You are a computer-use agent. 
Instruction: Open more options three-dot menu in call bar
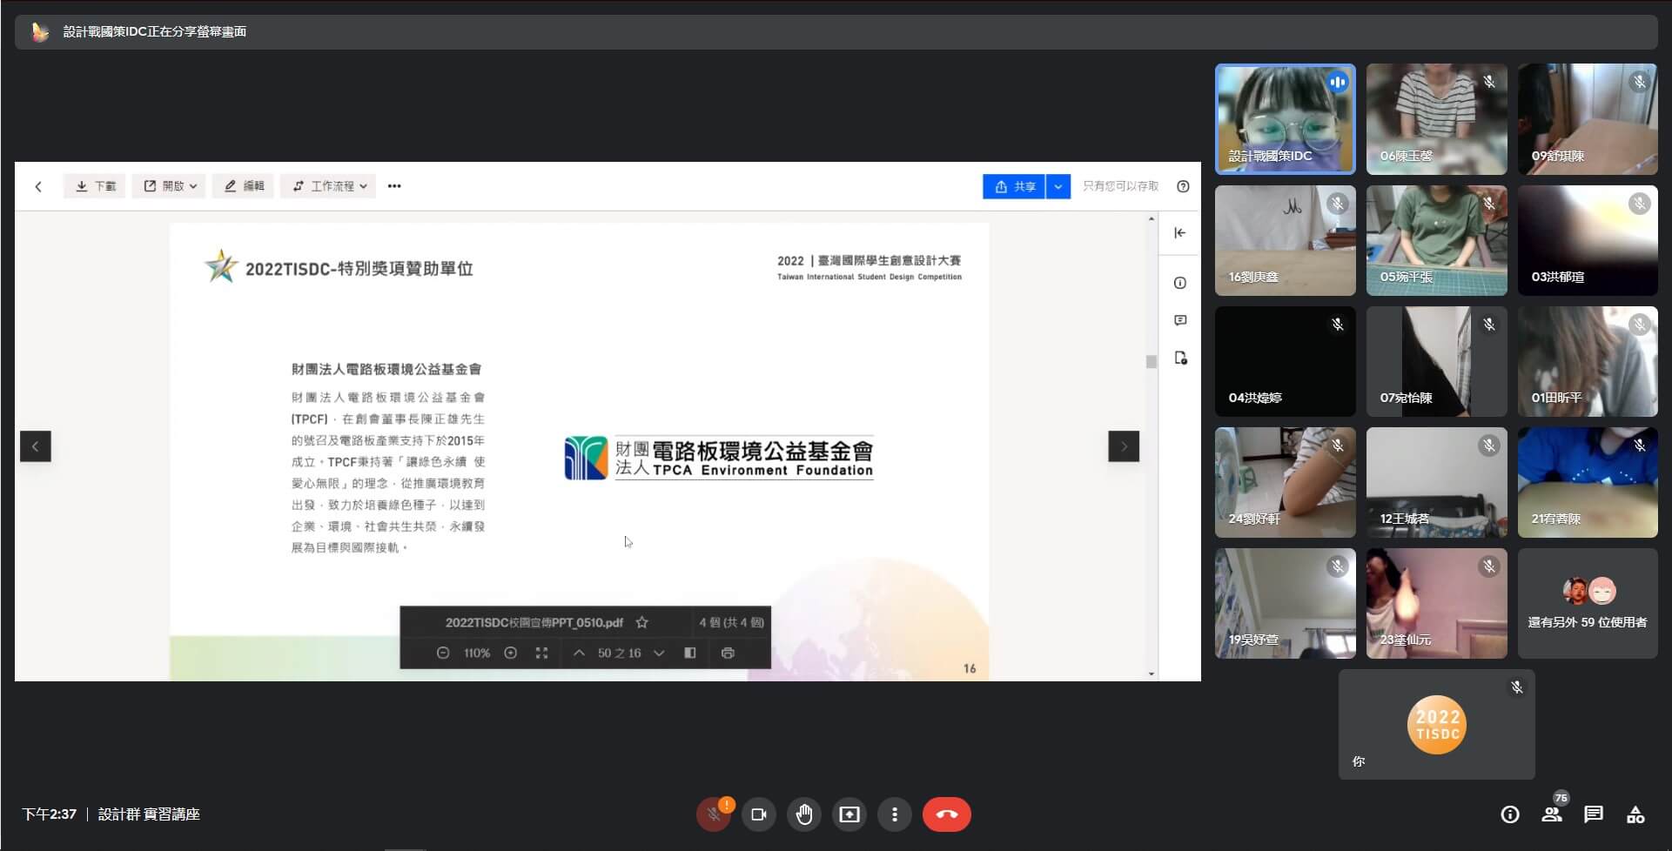(x=894, y=814)
